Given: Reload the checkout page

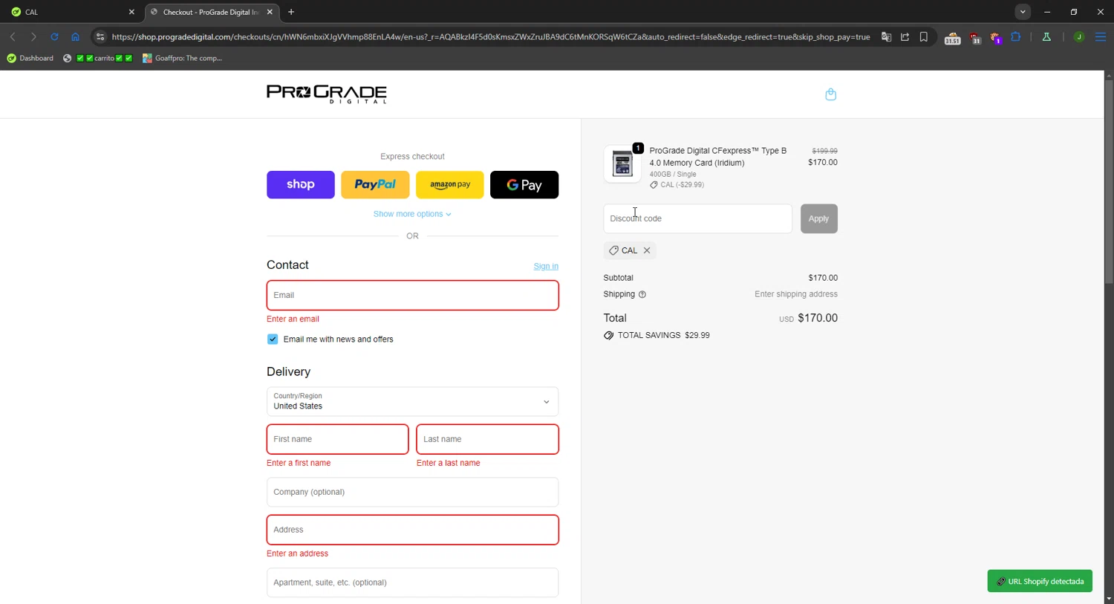Looking at the screenshot, I should (54, 36).
